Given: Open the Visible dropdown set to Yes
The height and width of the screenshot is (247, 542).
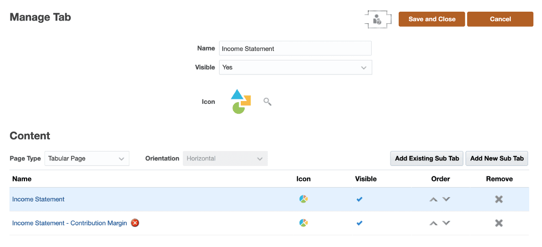Looking at the screenshot, I should coord(295,67).
